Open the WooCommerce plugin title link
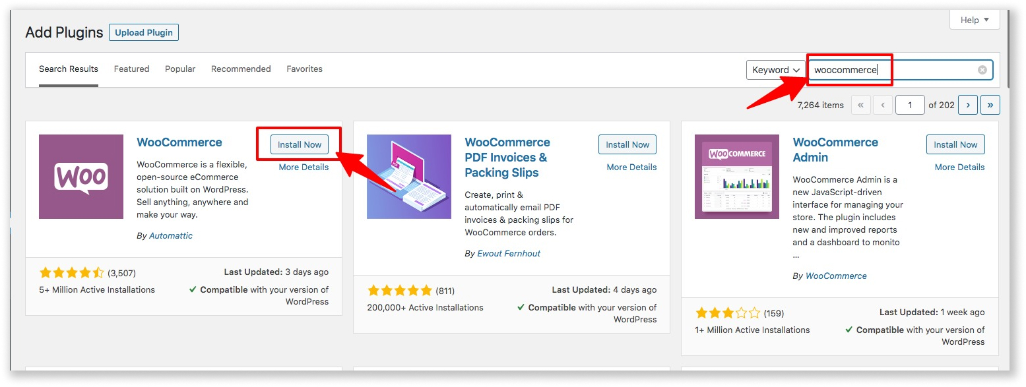 coord(179,142)
